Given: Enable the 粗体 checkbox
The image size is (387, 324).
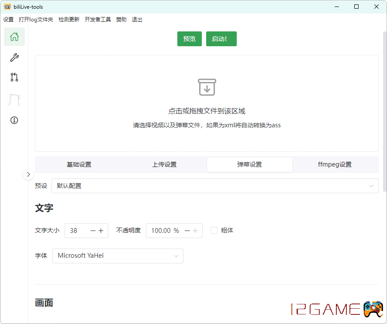Looking at the screenshot, I should [214, 230].
